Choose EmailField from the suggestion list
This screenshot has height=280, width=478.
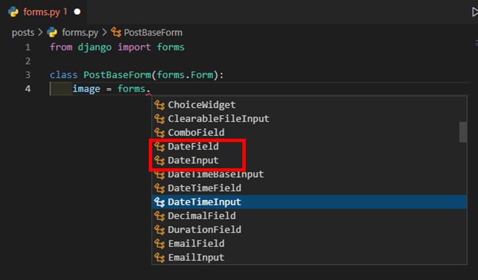[x=310, y=244]
